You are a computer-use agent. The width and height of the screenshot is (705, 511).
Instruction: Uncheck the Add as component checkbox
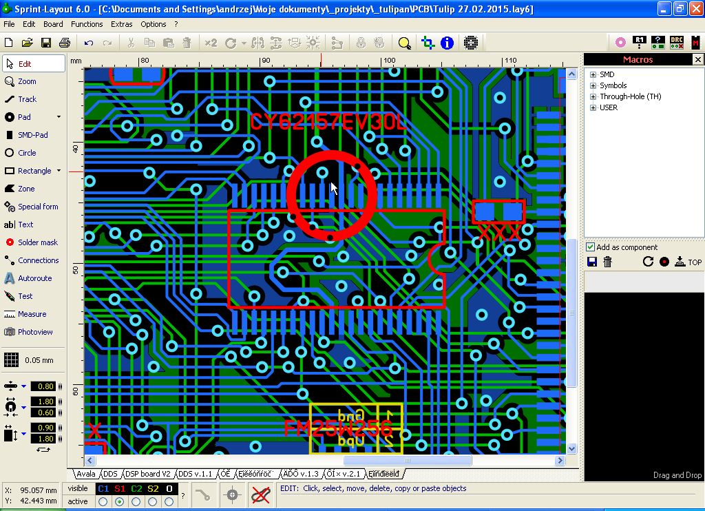coord(590,247)
